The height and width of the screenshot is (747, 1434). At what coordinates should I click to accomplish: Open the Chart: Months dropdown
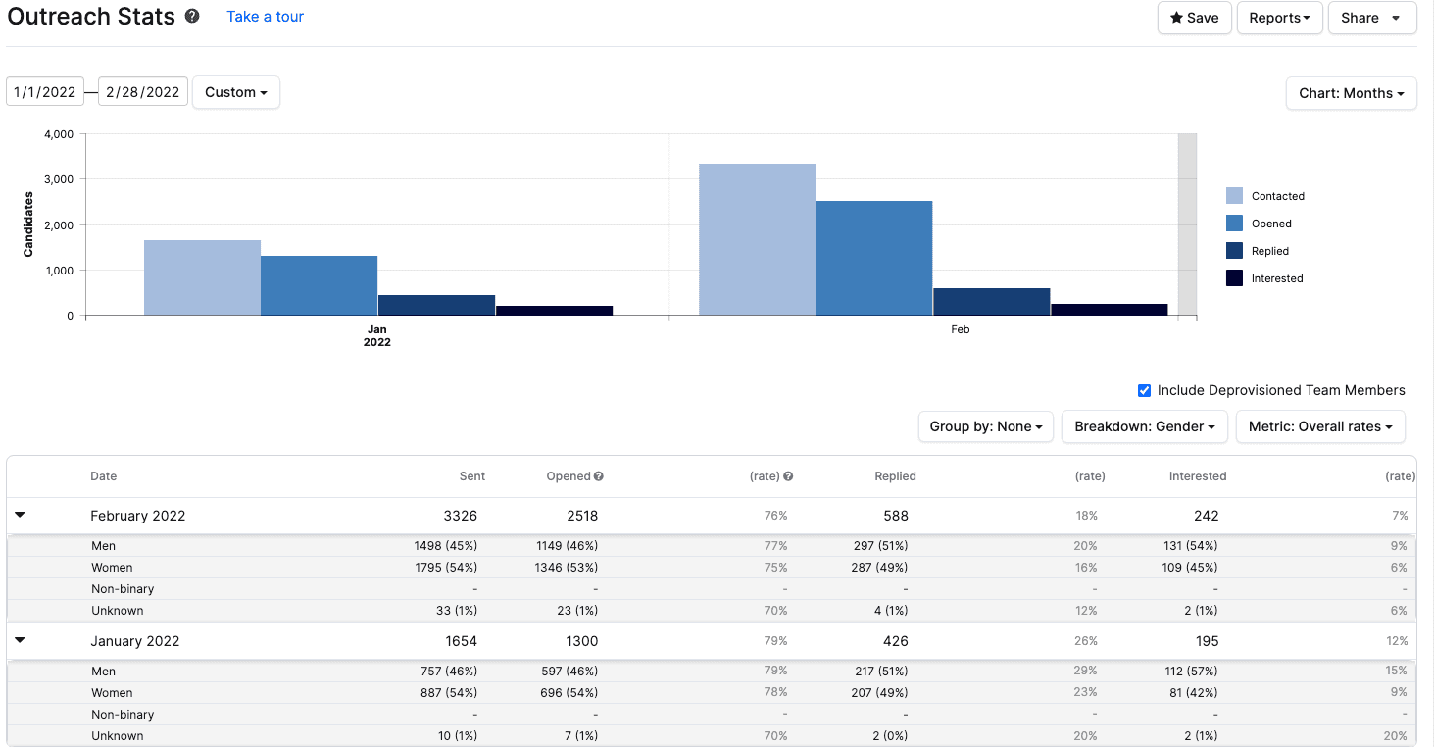tap(1351, 93)
